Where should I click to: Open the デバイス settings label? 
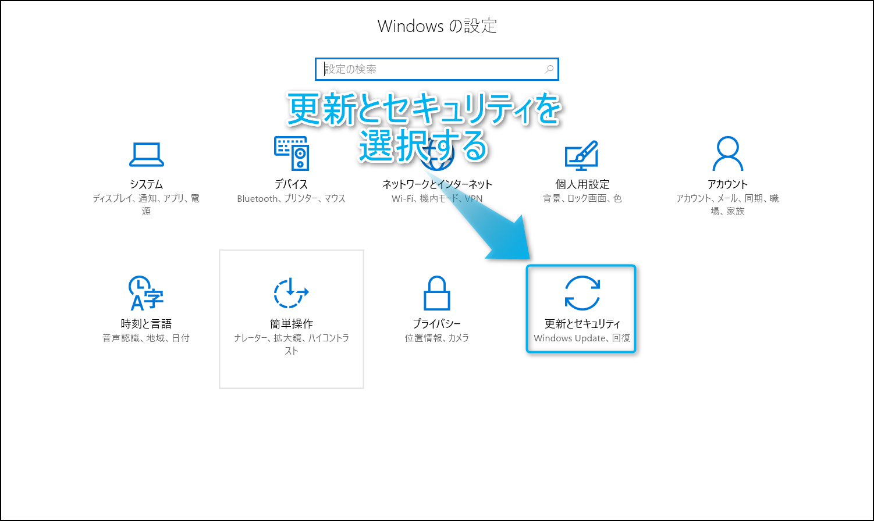pyautogui.click(x=291, y=184)
